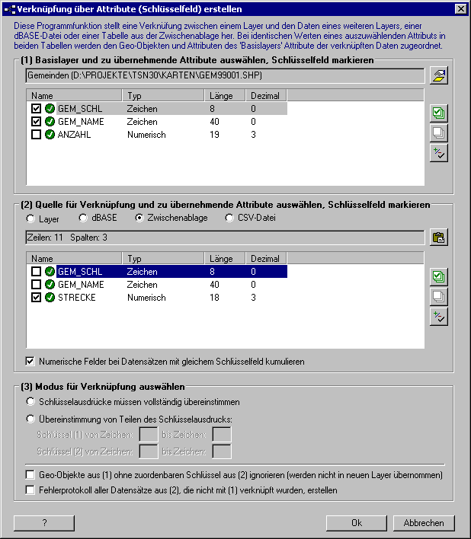Image resolution: width=471 pixels, height=539 pixels.
Task: Select ANZAHL row name text
Action: (x=75, y=135)
